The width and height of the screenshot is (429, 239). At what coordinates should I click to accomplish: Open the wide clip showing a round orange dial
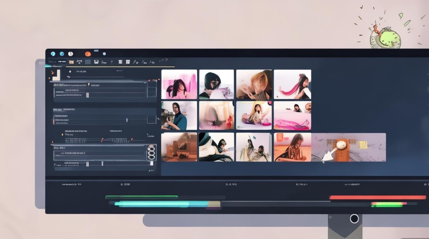(x=349, y=147)
